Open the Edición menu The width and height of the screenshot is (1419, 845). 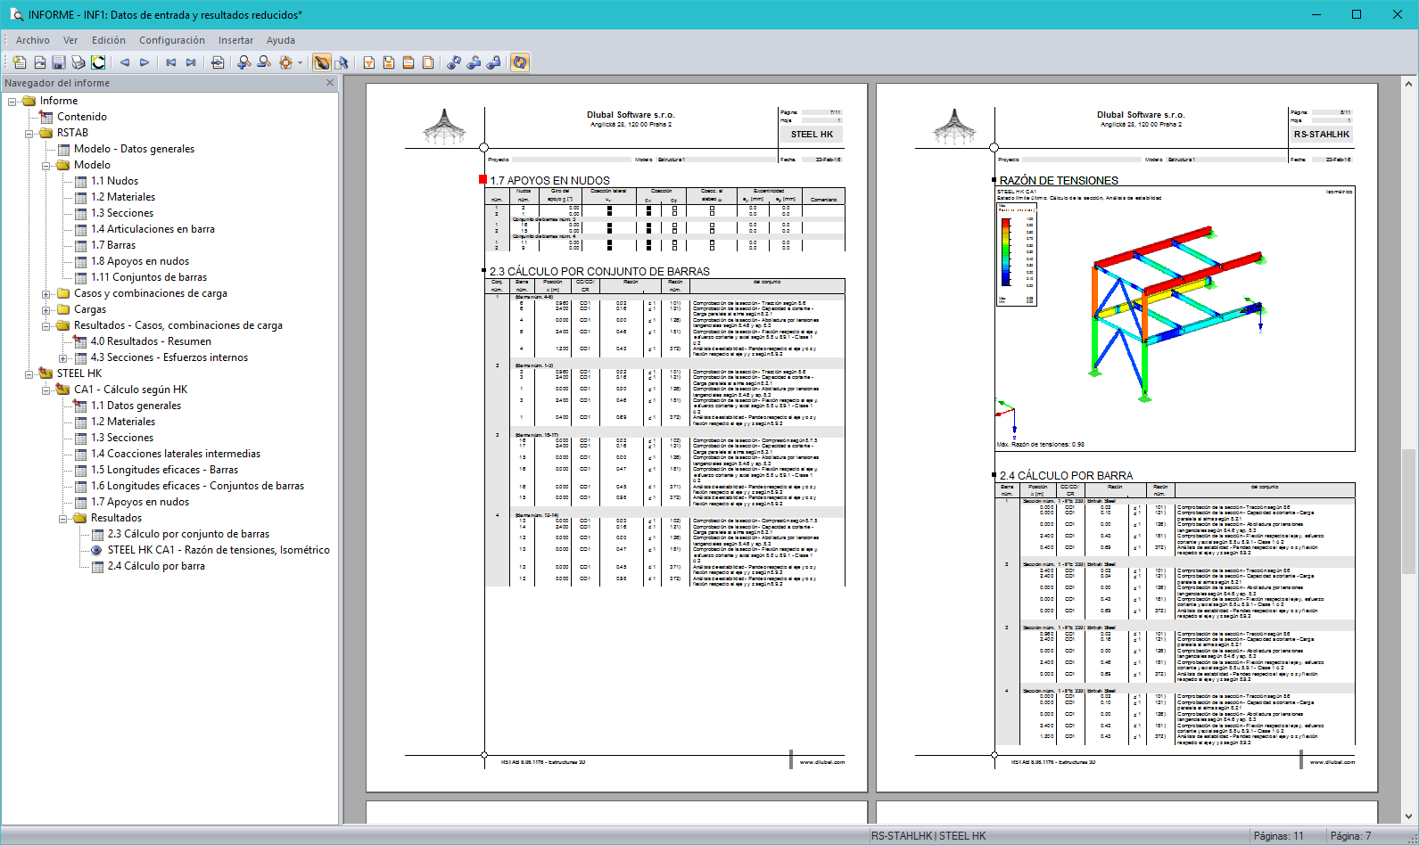click(x=109, y=40)
